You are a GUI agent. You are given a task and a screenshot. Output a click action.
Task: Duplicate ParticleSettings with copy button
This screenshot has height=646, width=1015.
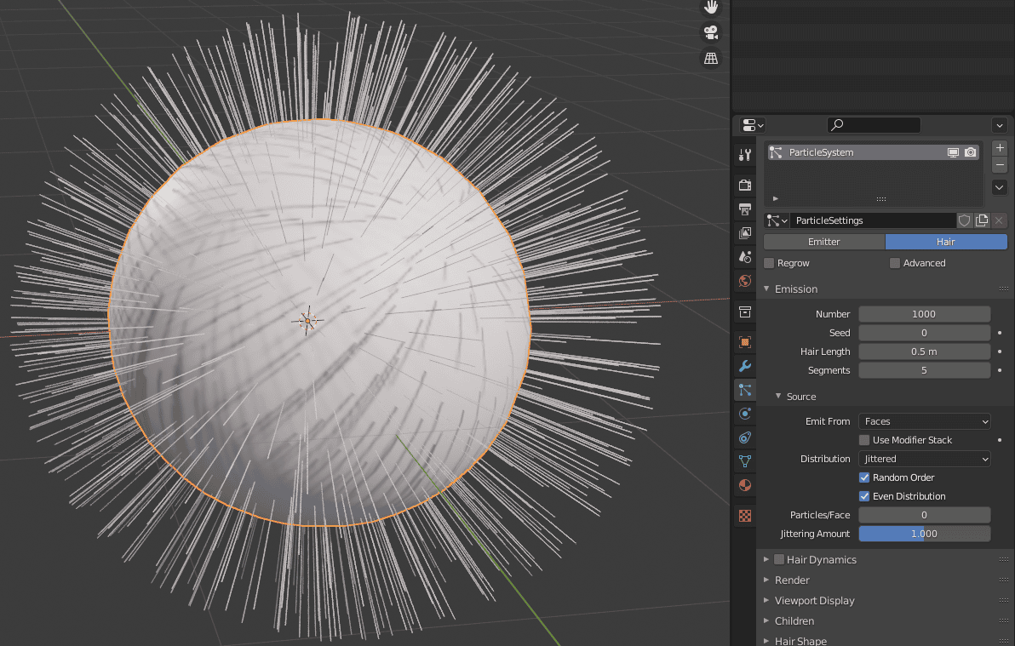click(981, 220)
